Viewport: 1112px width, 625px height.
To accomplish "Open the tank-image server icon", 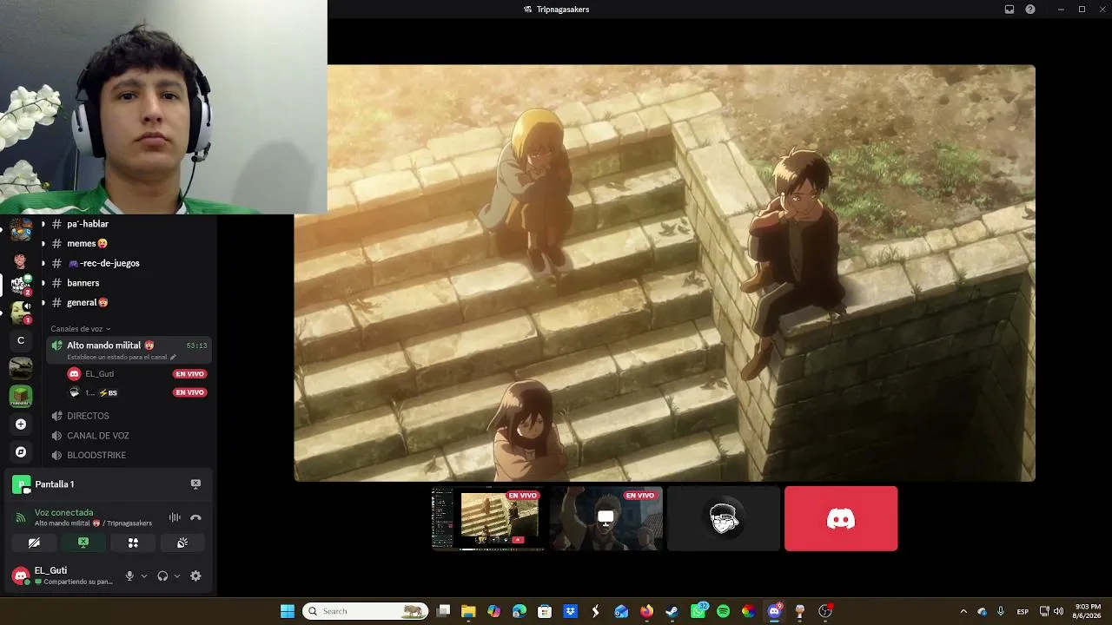I will [x=21, y=369].
